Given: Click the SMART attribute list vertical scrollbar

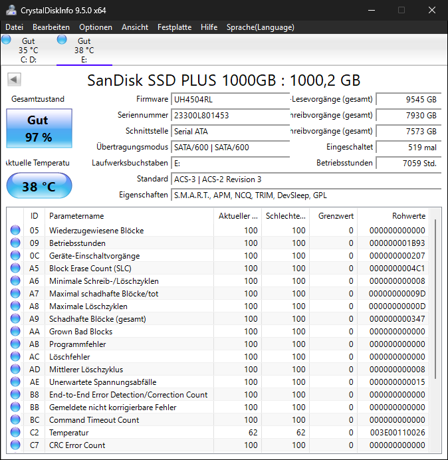Looking at the screenshot, I should click(x=436, y=299).
